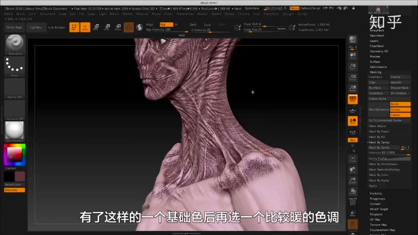This screenshot has width=418, height=235.
Task: Expand the Deformation subpalette
Action: (x=378, y=67)
